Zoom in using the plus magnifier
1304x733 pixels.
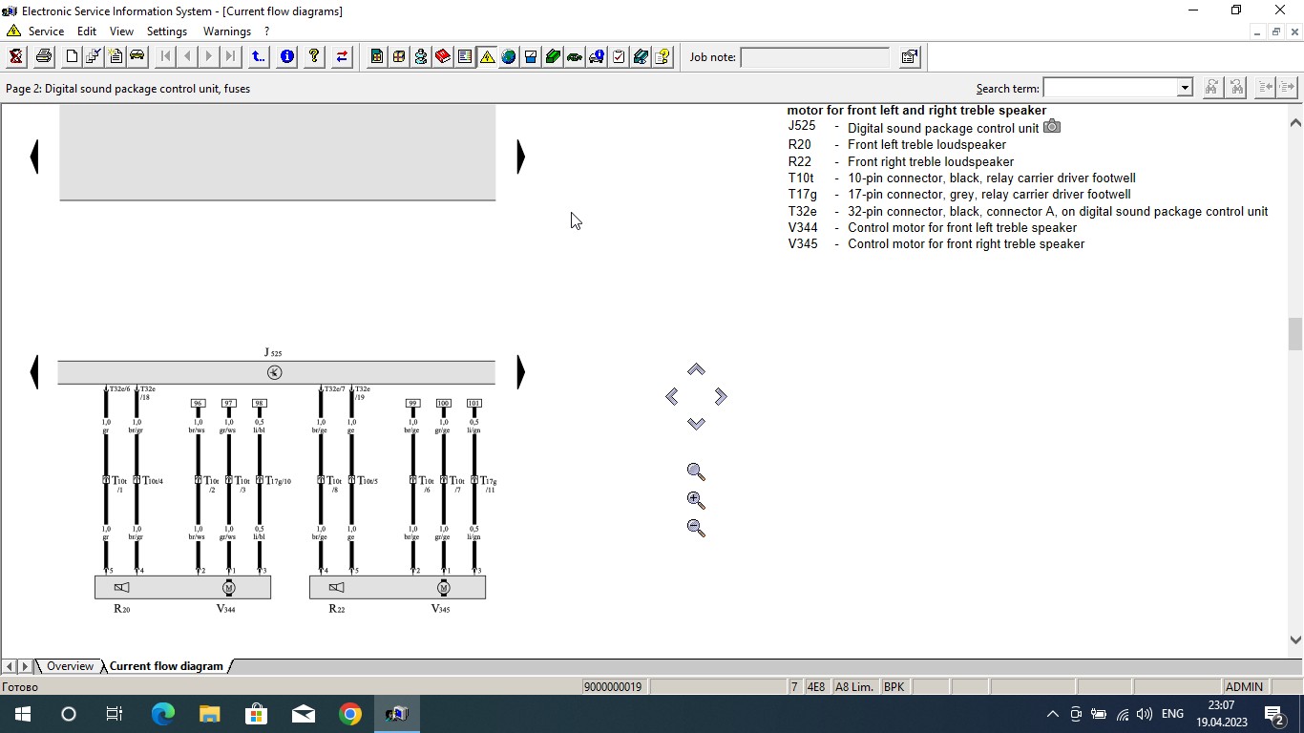click(696, 500)
